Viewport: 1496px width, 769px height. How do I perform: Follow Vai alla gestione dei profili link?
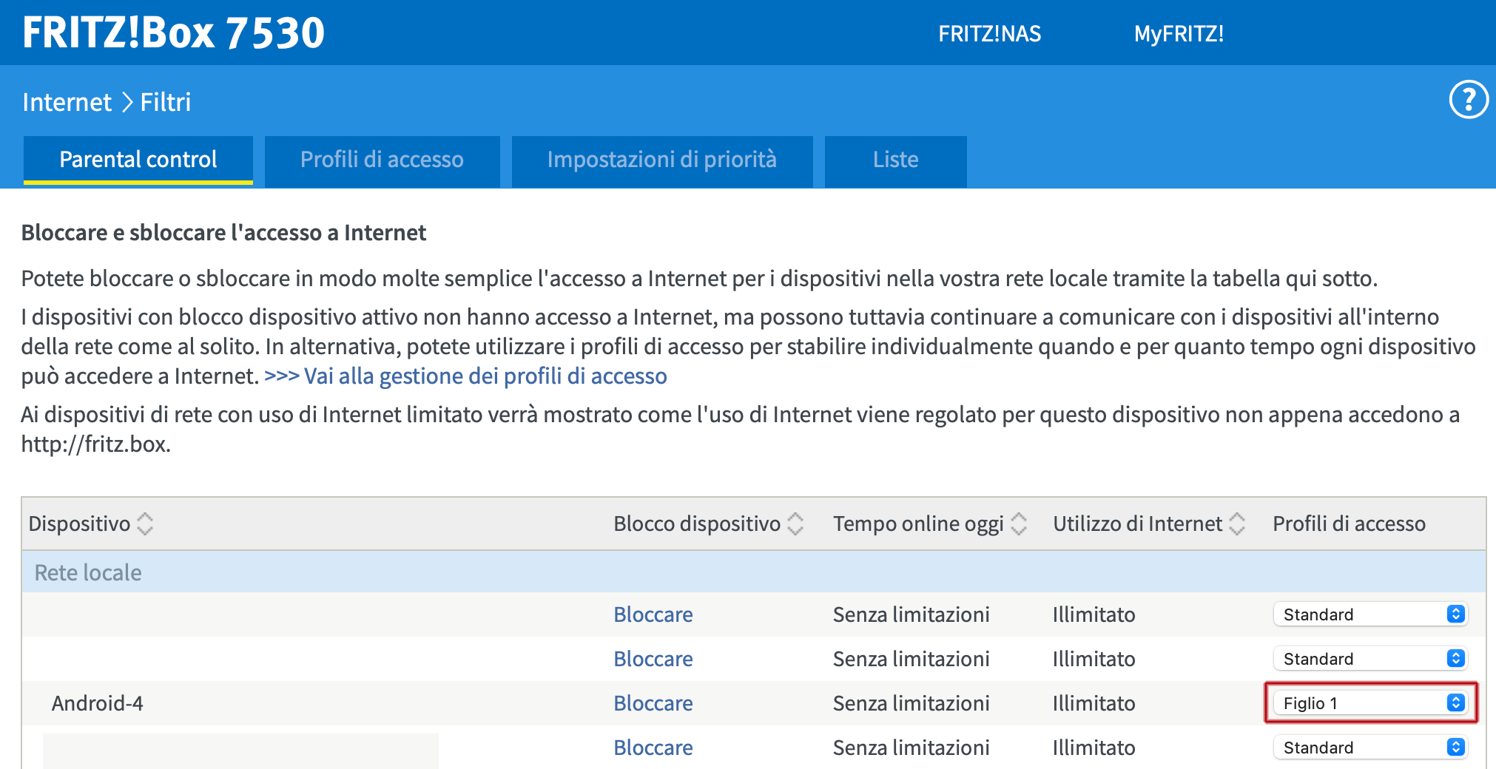tap(465, 376)
